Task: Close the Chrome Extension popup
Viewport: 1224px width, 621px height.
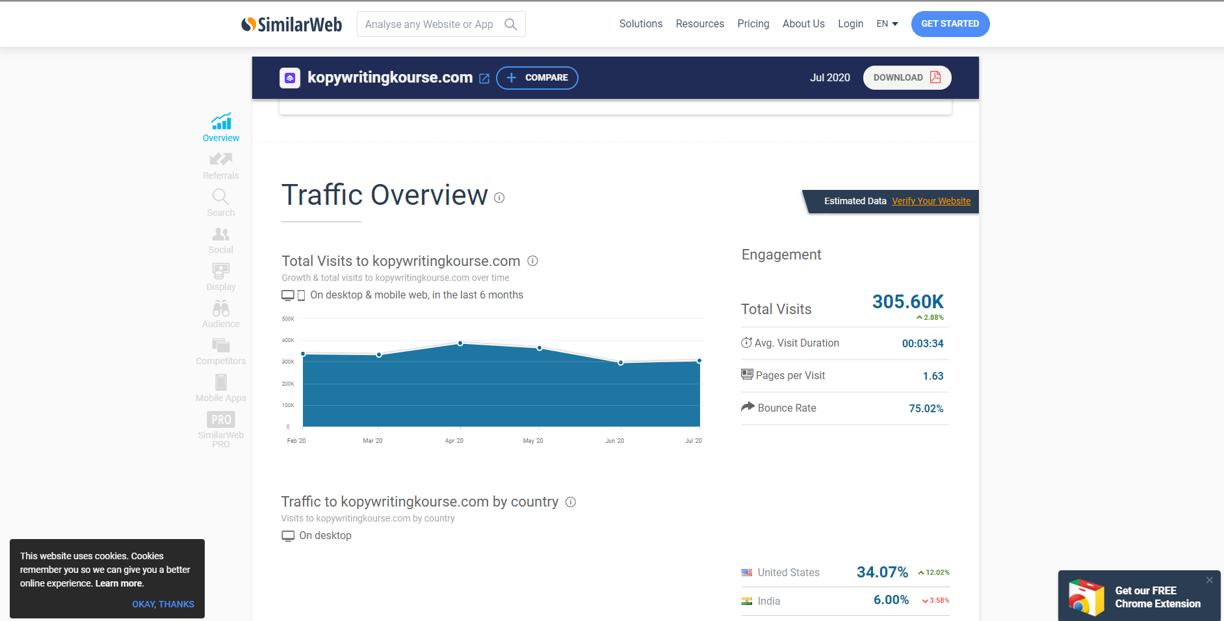Action: click(1210, 580)
